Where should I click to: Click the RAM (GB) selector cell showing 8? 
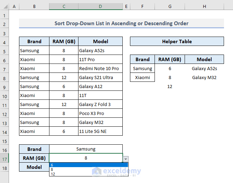(x=86, y=158)
